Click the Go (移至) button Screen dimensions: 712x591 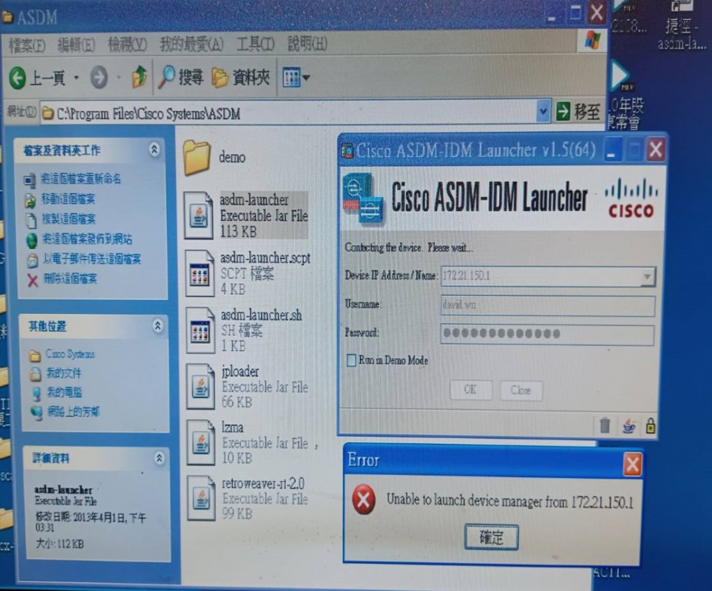click(578, 112)
